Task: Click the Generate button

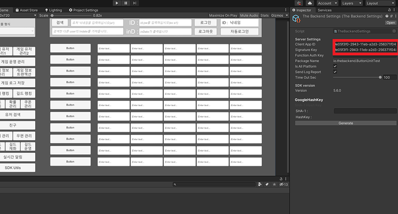Action: click(346, 123)
